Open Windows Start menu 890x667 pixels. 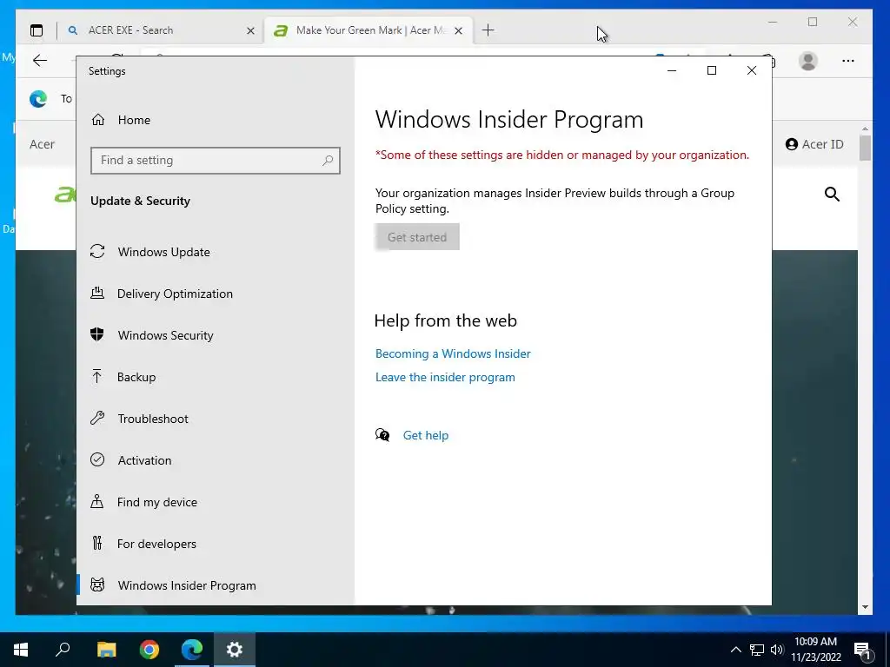tap(21, 650)
